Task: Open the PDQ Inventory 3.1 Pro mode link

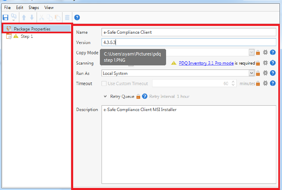Action: [x=206, y=63]
